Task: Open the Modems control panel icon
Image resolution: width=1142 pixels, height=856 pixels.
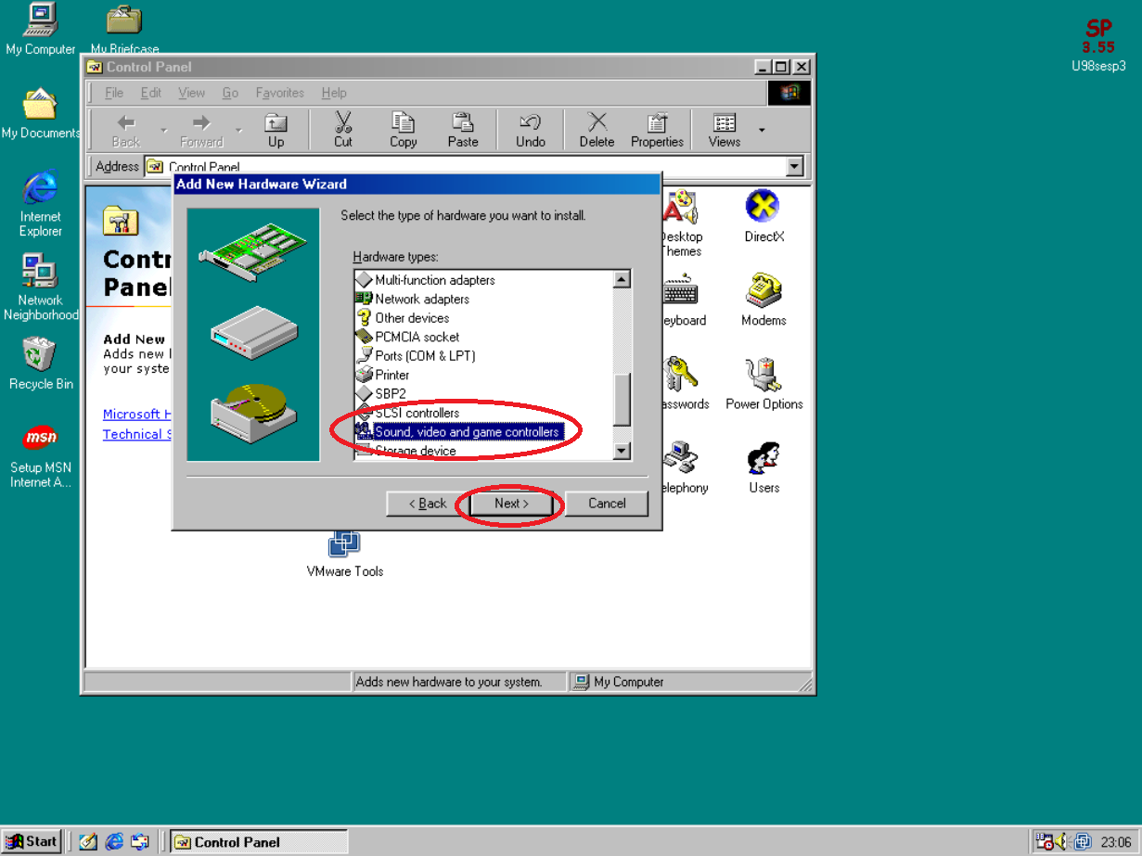Action: tap(763, 292)
